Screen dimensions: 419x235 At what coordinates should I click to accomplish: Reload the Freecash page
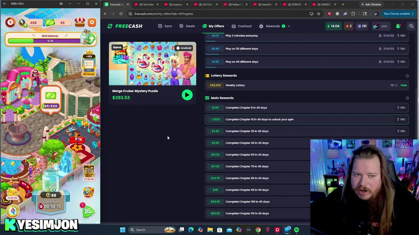[121, 14]
